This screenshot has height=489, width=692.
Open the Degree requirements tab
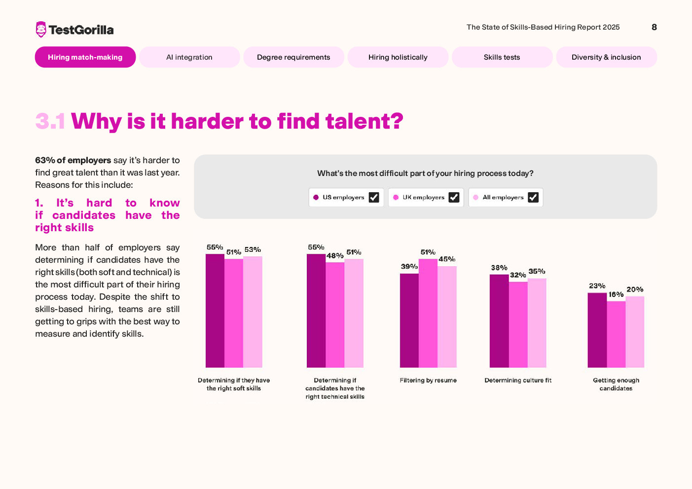click(x=293, y=57)
